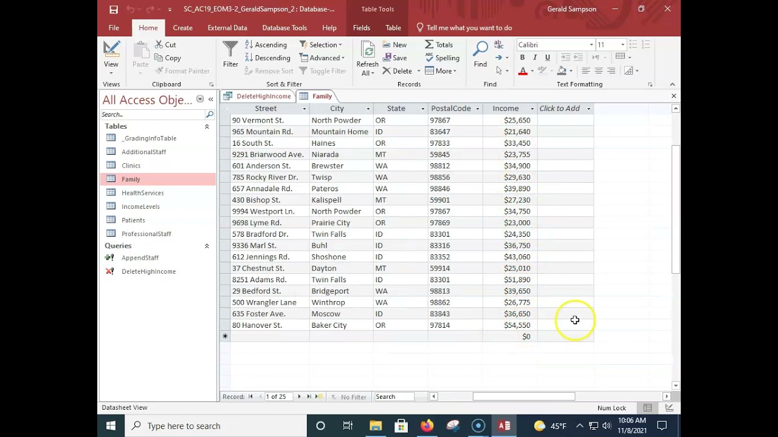Open the Selection filter dropdown
Screen dimensions: 778x437
tap(321, 45)
